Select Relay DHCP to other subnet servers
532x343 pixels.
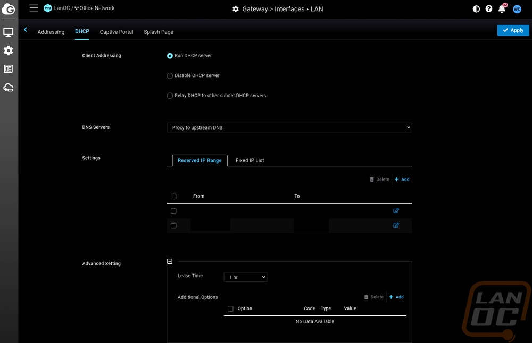pos(170,96)
